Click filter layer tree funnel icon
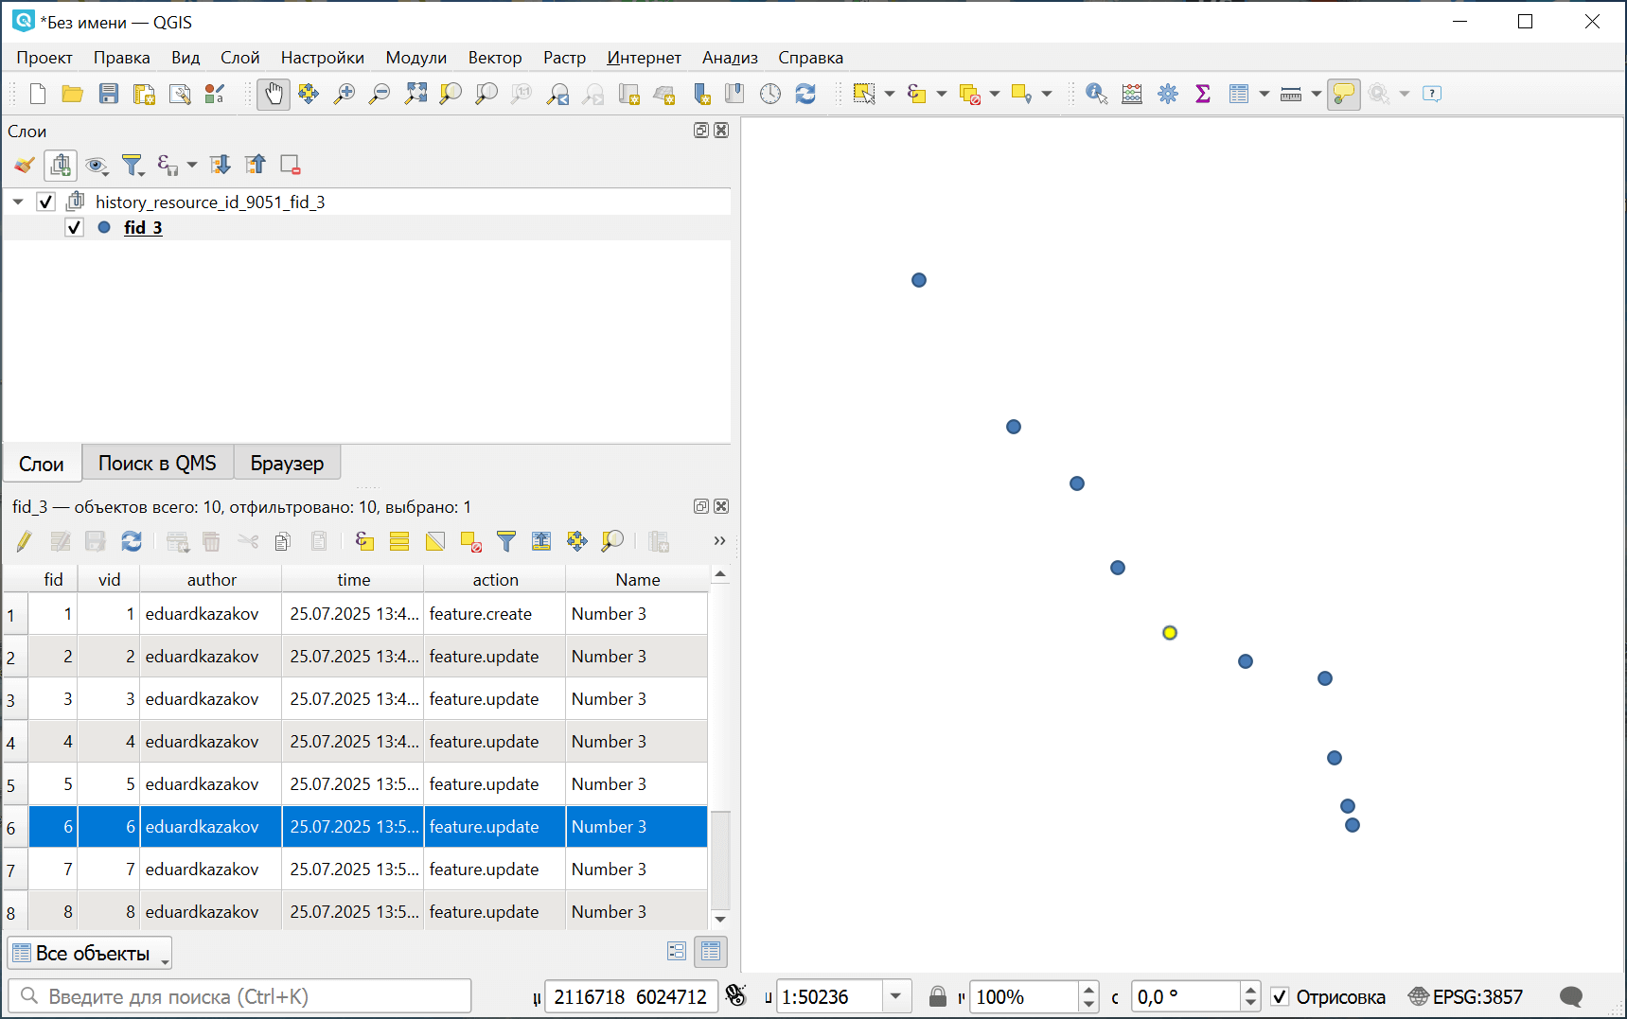Screen dimensions: 1627x1019 [x=133, y=166]
